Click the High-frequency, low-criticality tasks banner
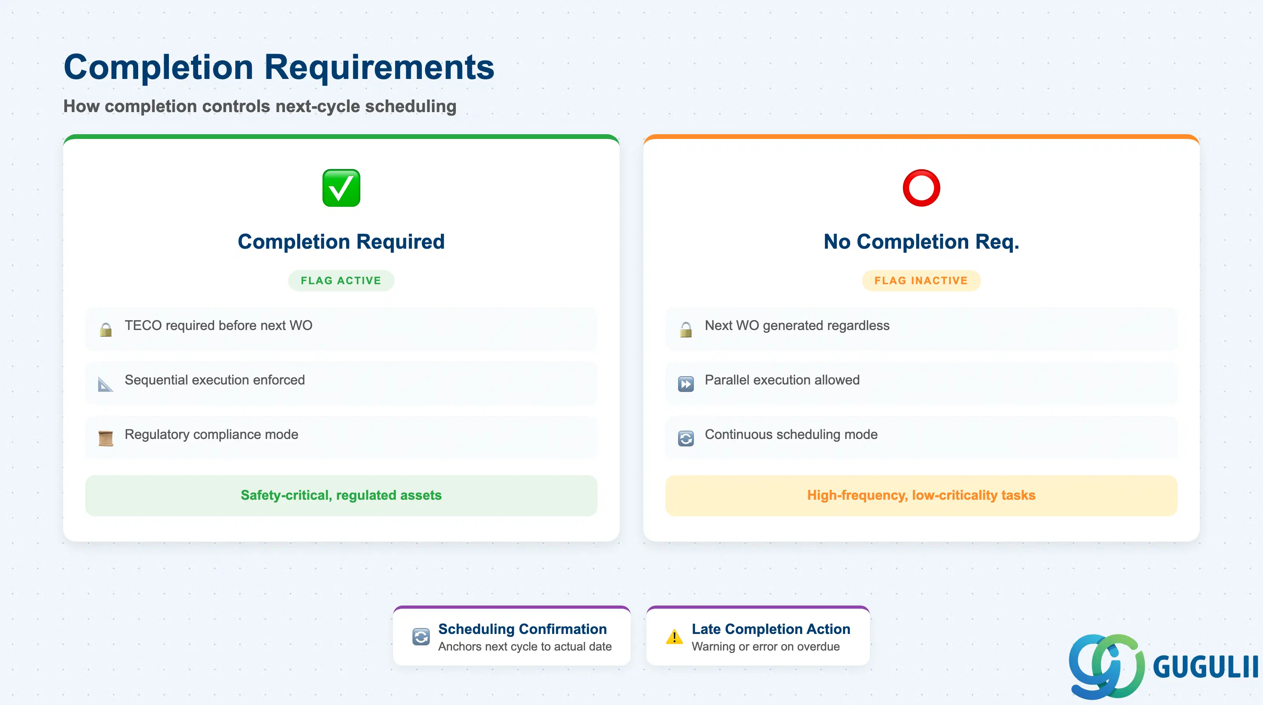The image size is (1263, 705). pyautogui.click(x=921, y=495)
